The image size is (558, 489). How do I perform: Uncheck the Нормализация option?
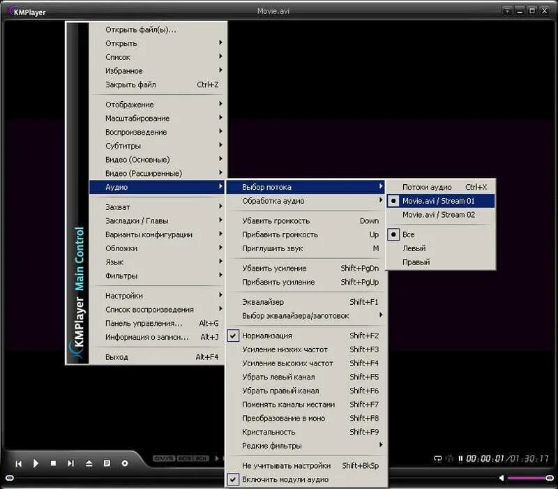(x=306, y=336)
